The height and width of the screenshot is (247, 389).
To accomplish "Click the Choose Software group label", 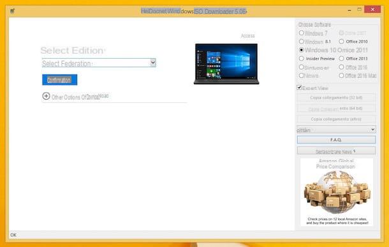I will coord(314,25).
